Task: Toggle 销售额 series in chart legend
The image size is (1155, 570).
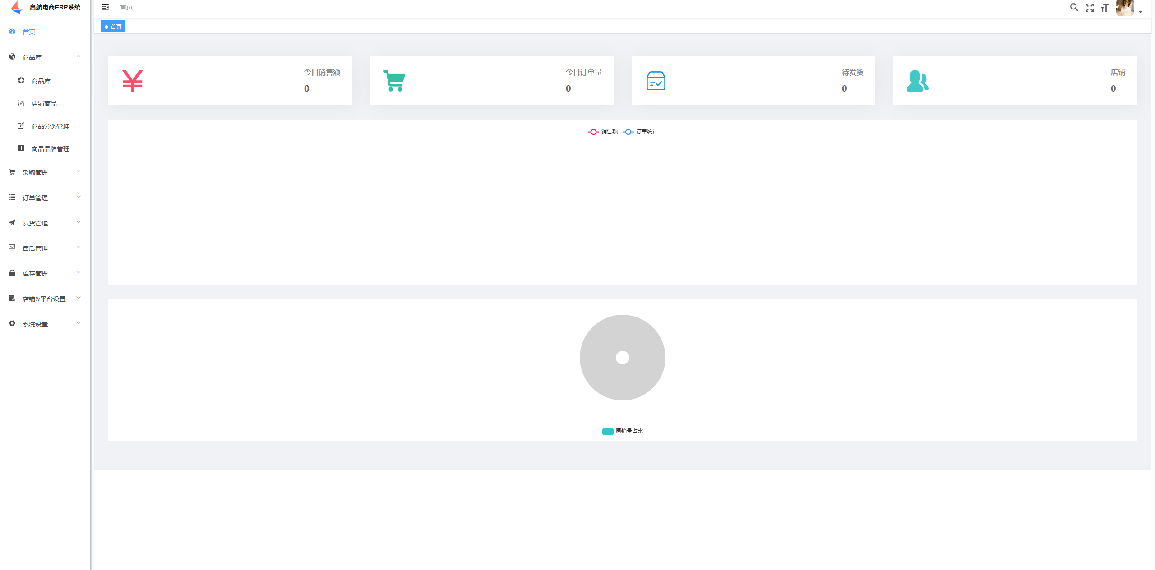Action: pyautogui.click(x=603, y=132)
